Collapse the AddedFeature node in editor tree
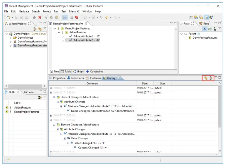This screenshot has height=166, width=225. click(59, 32)
